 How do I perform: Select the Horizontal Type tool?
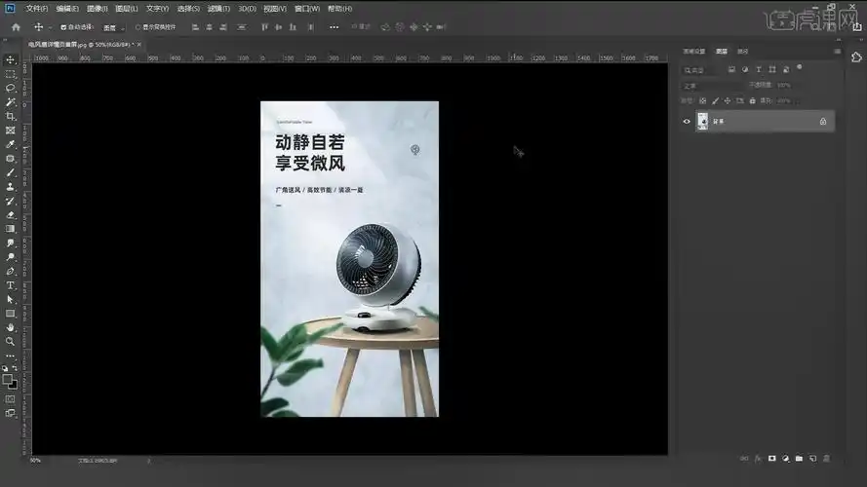coord(11,285)
